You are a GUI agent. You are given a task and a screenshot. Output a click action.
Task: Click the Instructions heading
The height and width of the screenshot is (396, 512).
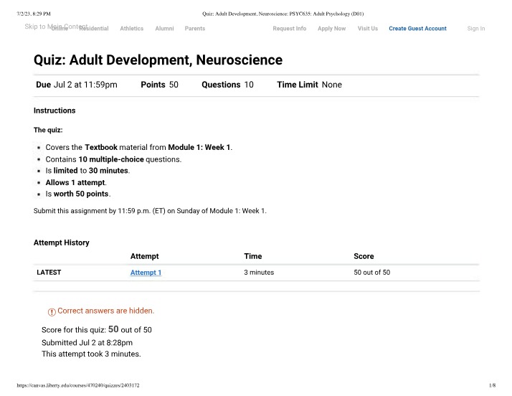[x=54, y=110]
